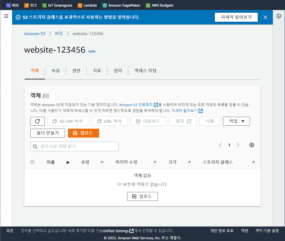The width and height of the screenshot is (285, 241).
Task: Open the IoT Greengrass service shortcut
Action: point(57,5)
